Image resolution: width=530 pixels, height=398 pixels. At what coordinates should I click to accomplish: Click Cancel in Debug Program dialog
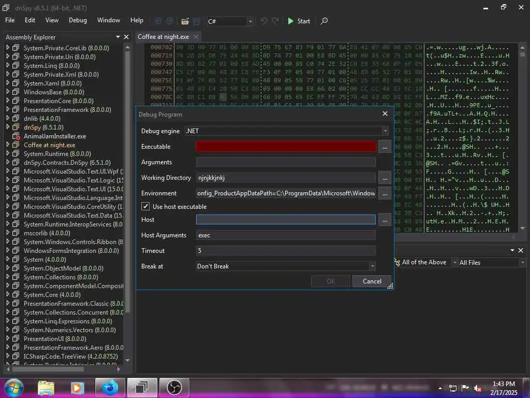click(372, 281)
